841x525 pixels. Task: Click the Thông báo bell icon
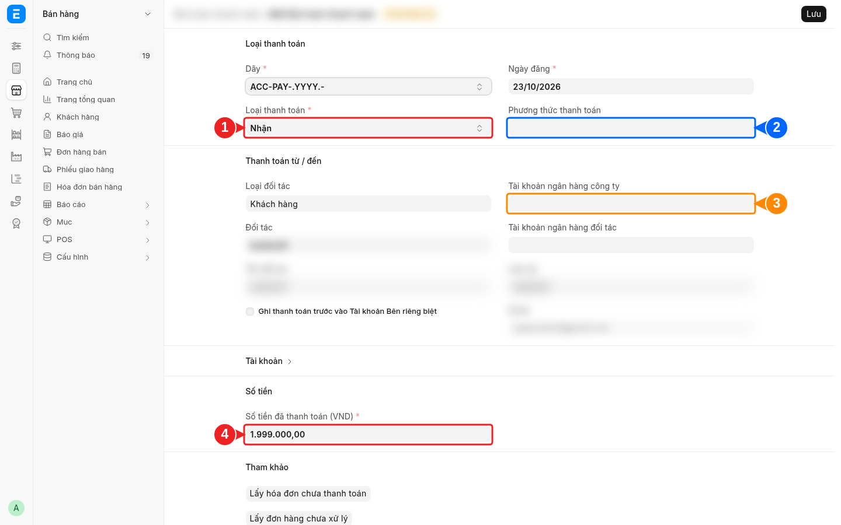point(47,55)
